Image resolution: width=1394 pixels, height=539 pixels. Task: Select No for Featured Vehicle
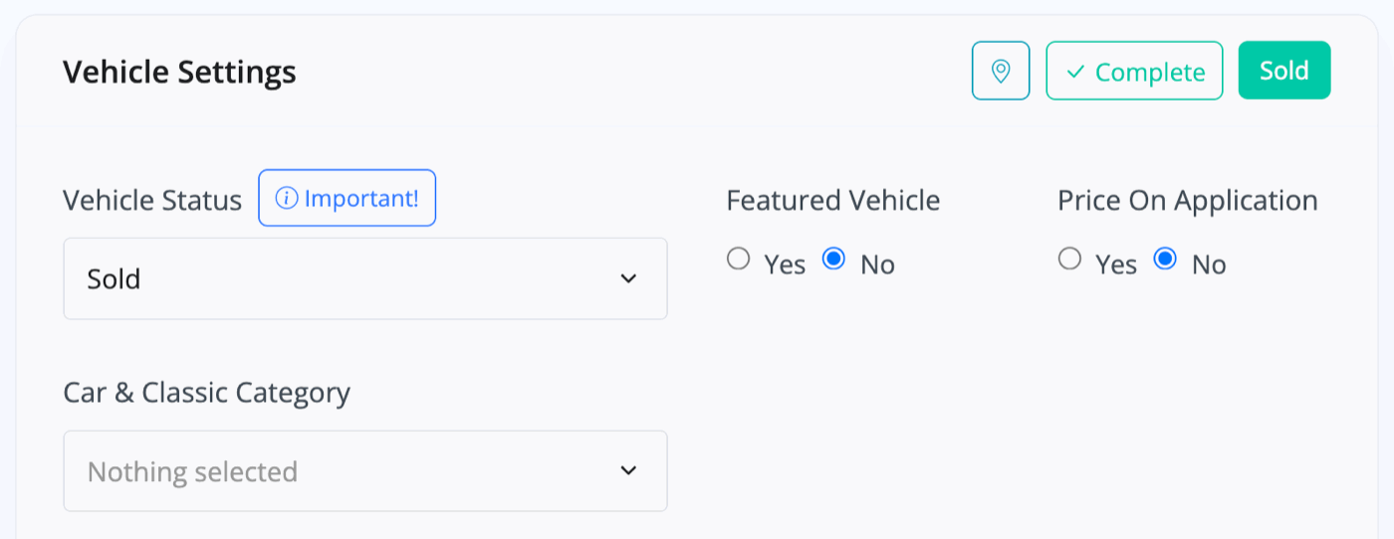point(833,260)
